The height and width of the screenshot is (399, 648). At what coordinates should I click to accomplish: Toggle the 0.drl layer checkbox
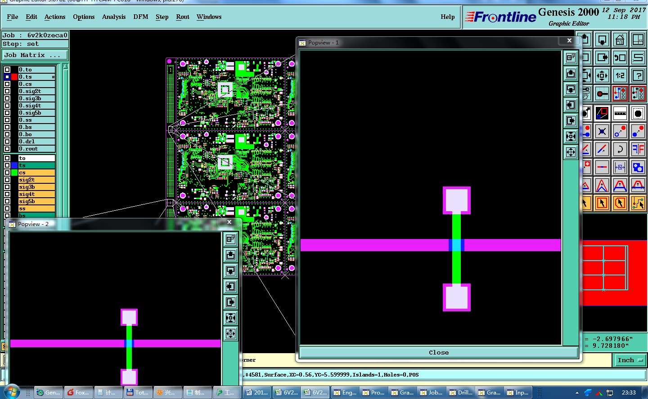[x=7, y=142]
